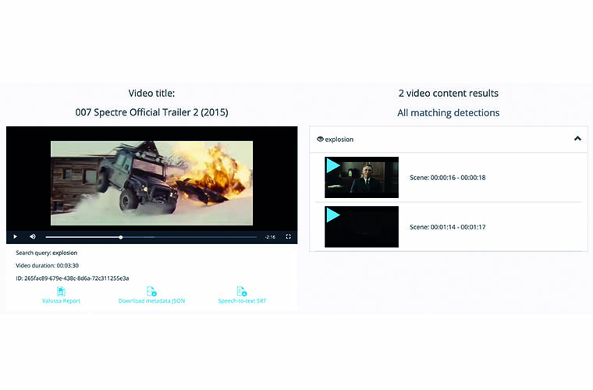Screen dimensions: 593x390
Task: Play scene 00:00:16 thumbnail play icon
Action: point(333,165)
